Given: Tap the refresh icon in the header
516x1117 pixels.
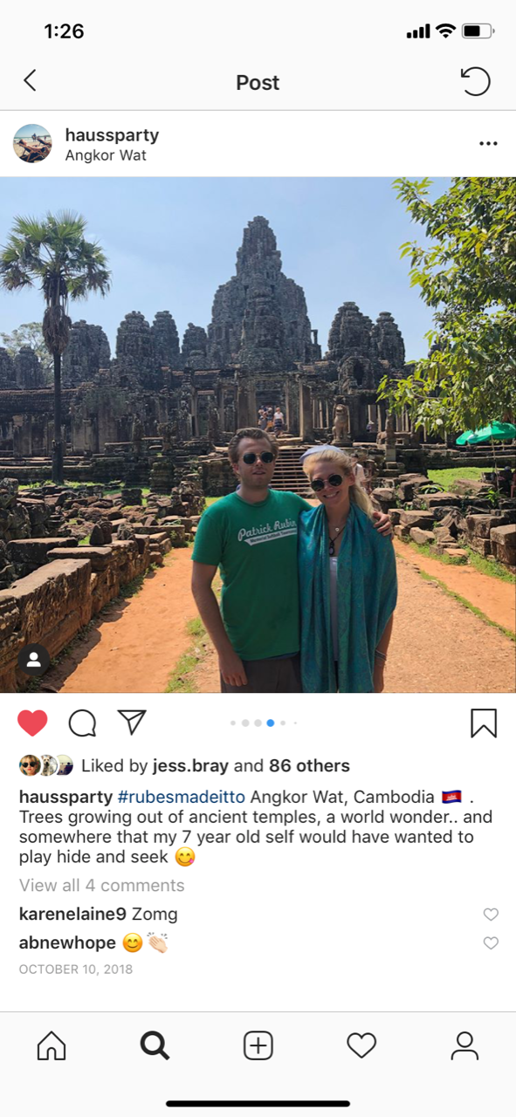Looking at the screenshot, I should point(475,82).
